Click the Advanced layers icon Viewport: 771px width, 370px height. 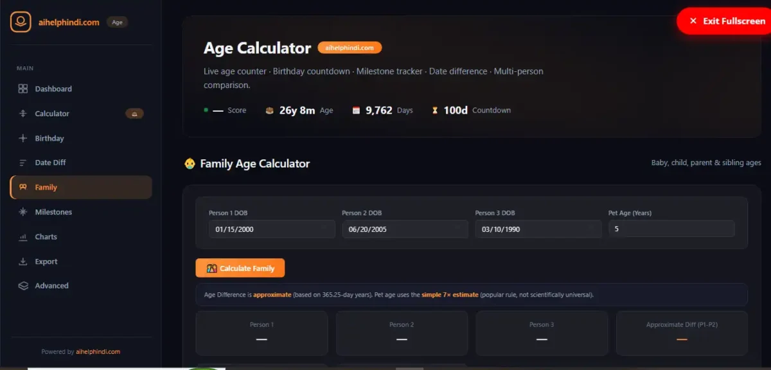[23, 286]
